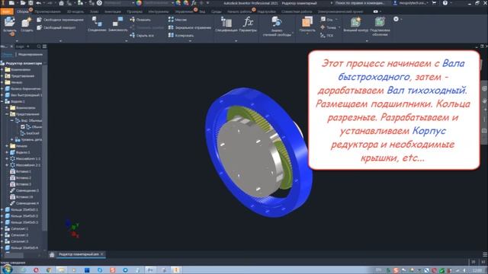This screenshot has height=274, width=488.
Task: Click the orange Файл button
Action: 7,11
